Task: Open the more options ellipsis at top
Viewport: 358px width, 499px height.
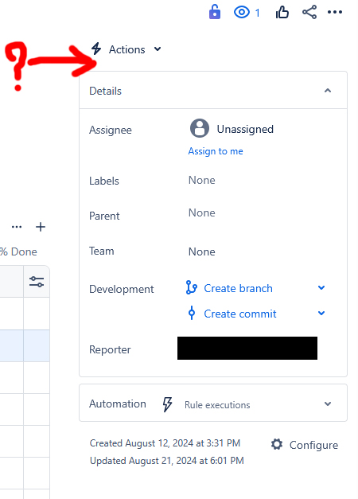Action: (335, 12)
